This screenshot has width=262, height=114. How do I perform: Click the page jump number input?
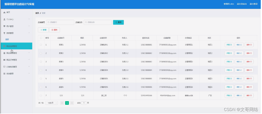84,103
